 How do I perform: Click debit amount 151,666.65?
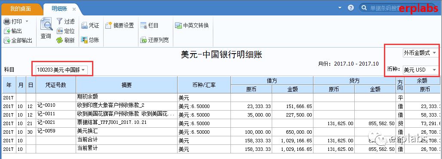[293, 106]
